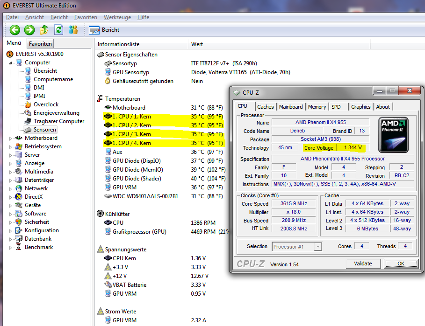425x326 pixels.
Task: Go forward with the green right arrow
Action: click(x=29, y=30)
